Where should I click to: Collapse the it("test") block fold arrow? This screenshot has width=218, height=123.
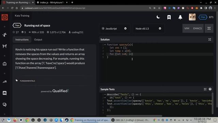[105, 98]
